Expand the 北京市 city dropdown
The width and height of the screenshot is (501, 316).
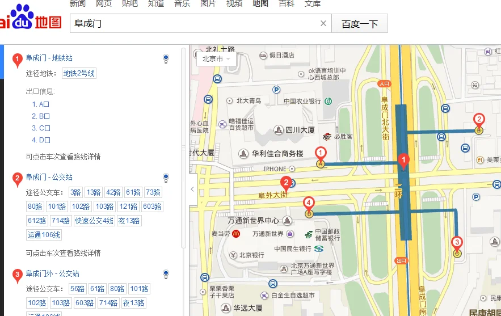pyautogui.click(x=216, y=59)
